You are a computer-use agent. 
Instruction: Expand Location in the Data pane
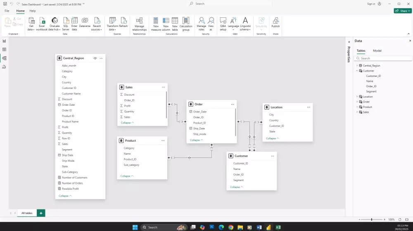[357, 97]
